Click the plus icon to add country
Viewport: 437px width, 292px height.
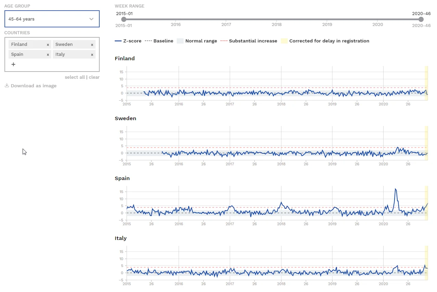(13, 64)
